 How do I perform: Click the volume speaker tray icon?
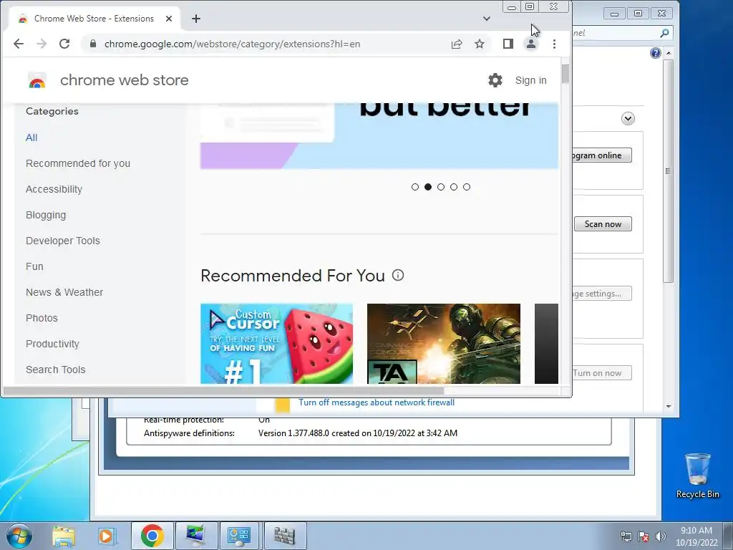661,536
